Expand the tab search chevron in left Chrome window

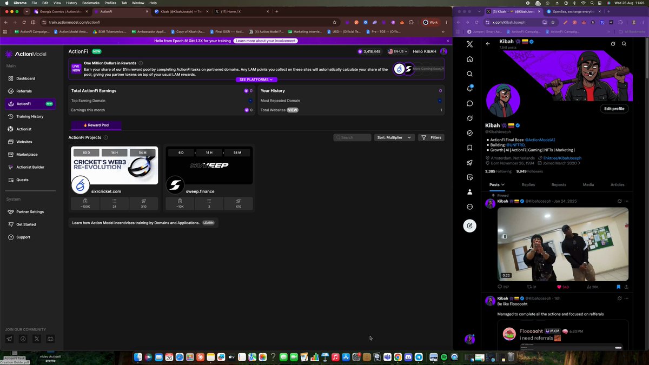coord(27,11)
